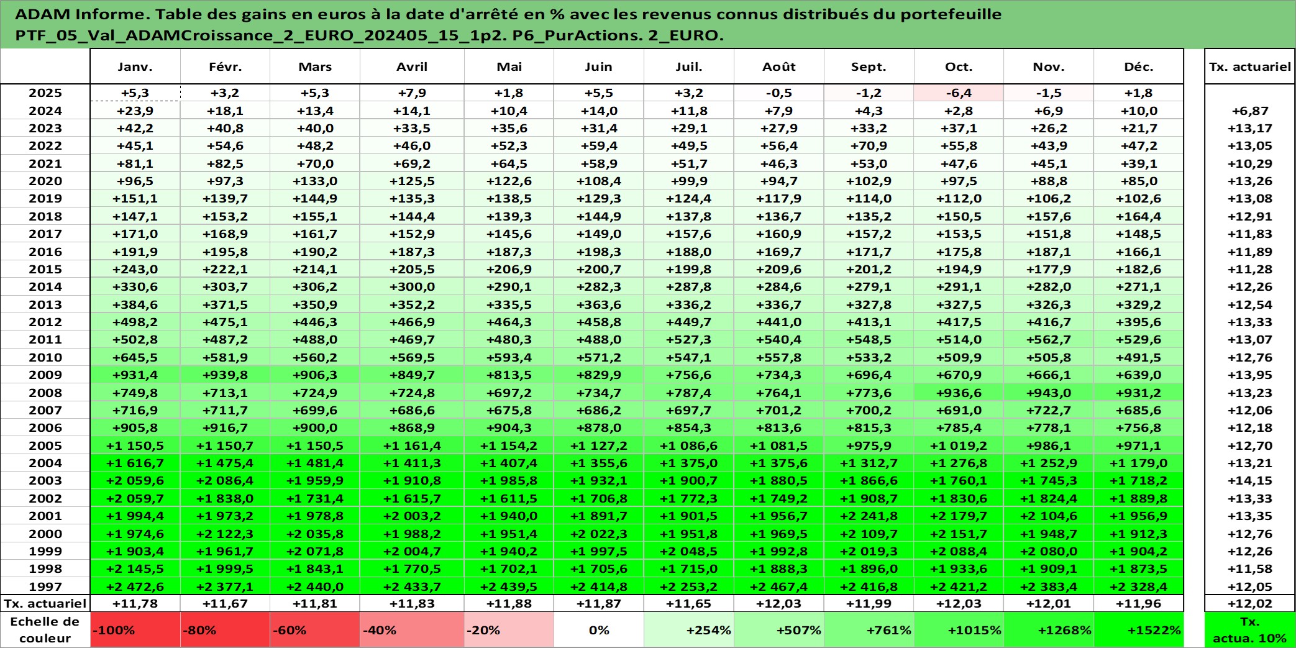Click the -60% color scale swatch
The height and width of the screenshot is (648, 1296).
(x=315, y=630)
